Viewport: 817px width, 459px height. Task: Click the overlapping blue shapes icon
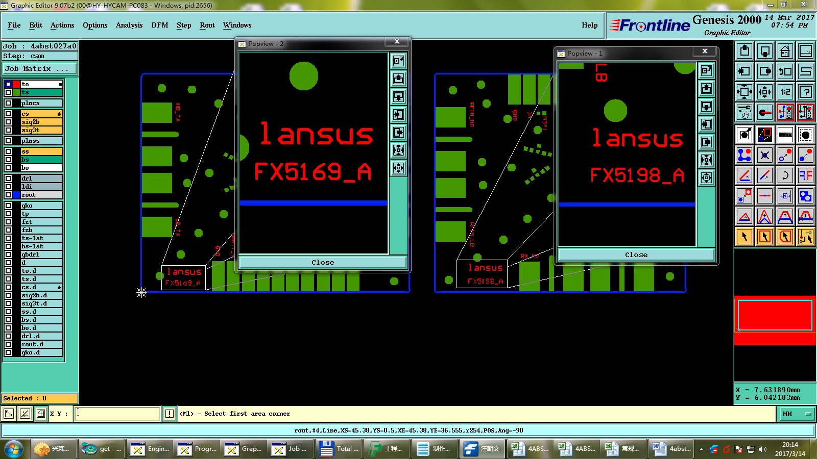point(806,196)
